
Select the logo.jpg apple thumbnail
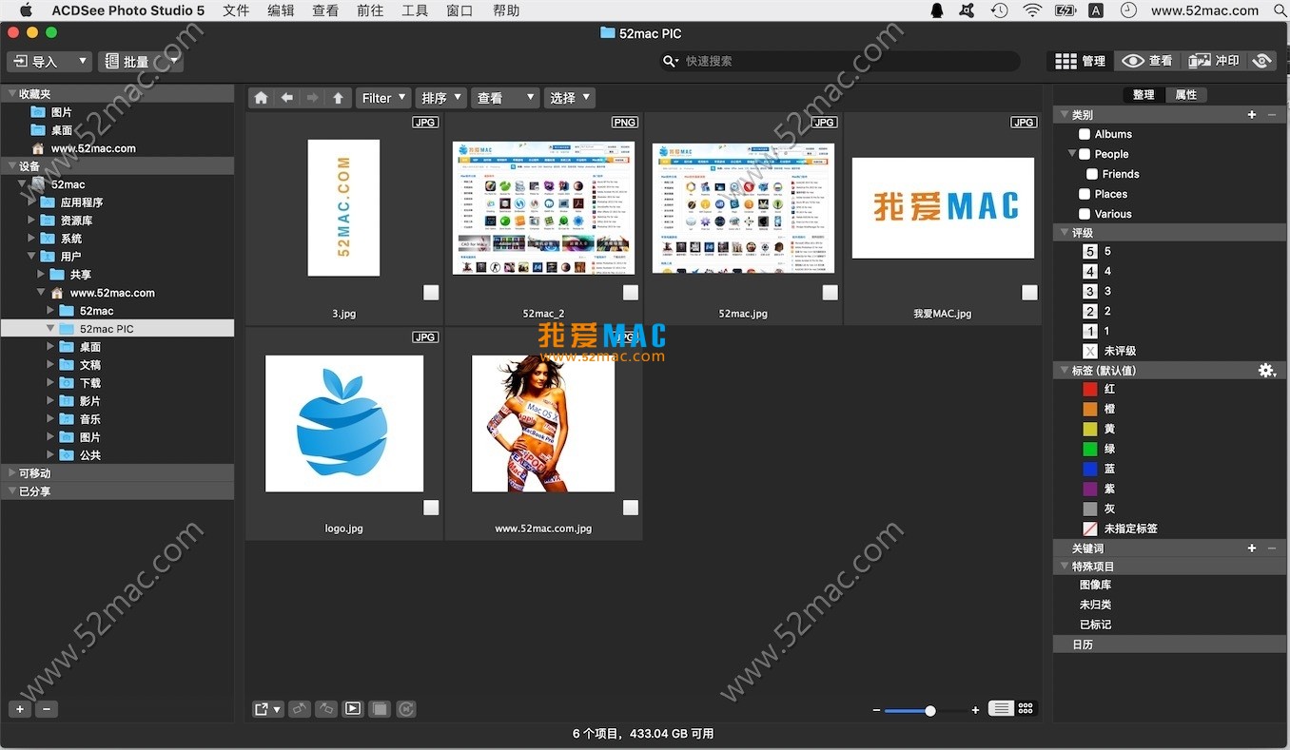[344, 424]
